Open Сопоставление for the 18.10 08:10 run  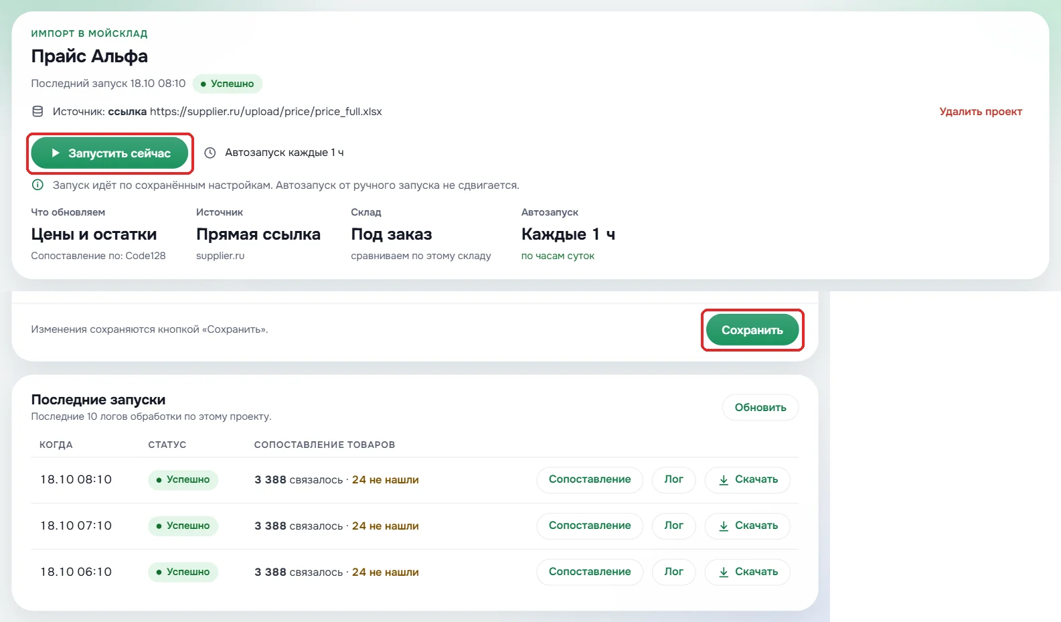click(590, 479)
